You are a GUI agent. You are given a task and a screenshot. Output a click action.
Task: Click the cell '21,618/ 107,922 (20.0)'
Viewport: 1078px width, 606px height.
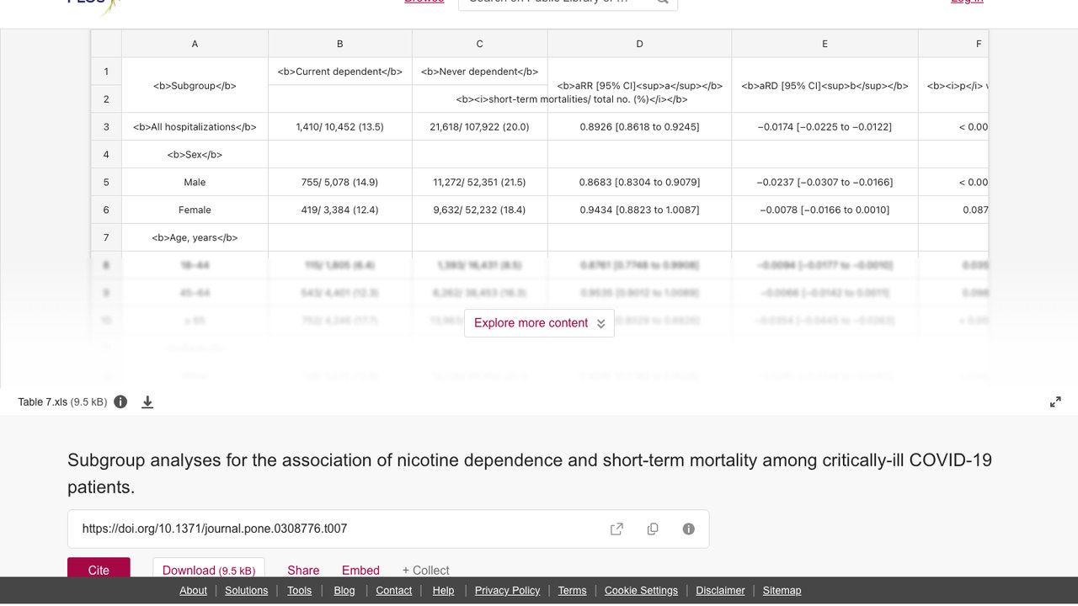coord(480,126)
